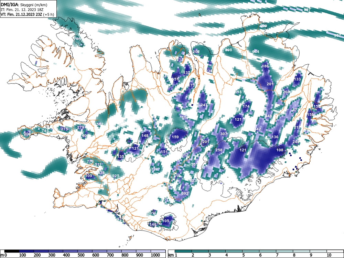This screenshot has width=344, height=258.
Task: Click the visibility value 217 in the east
Action: (298, 127)
